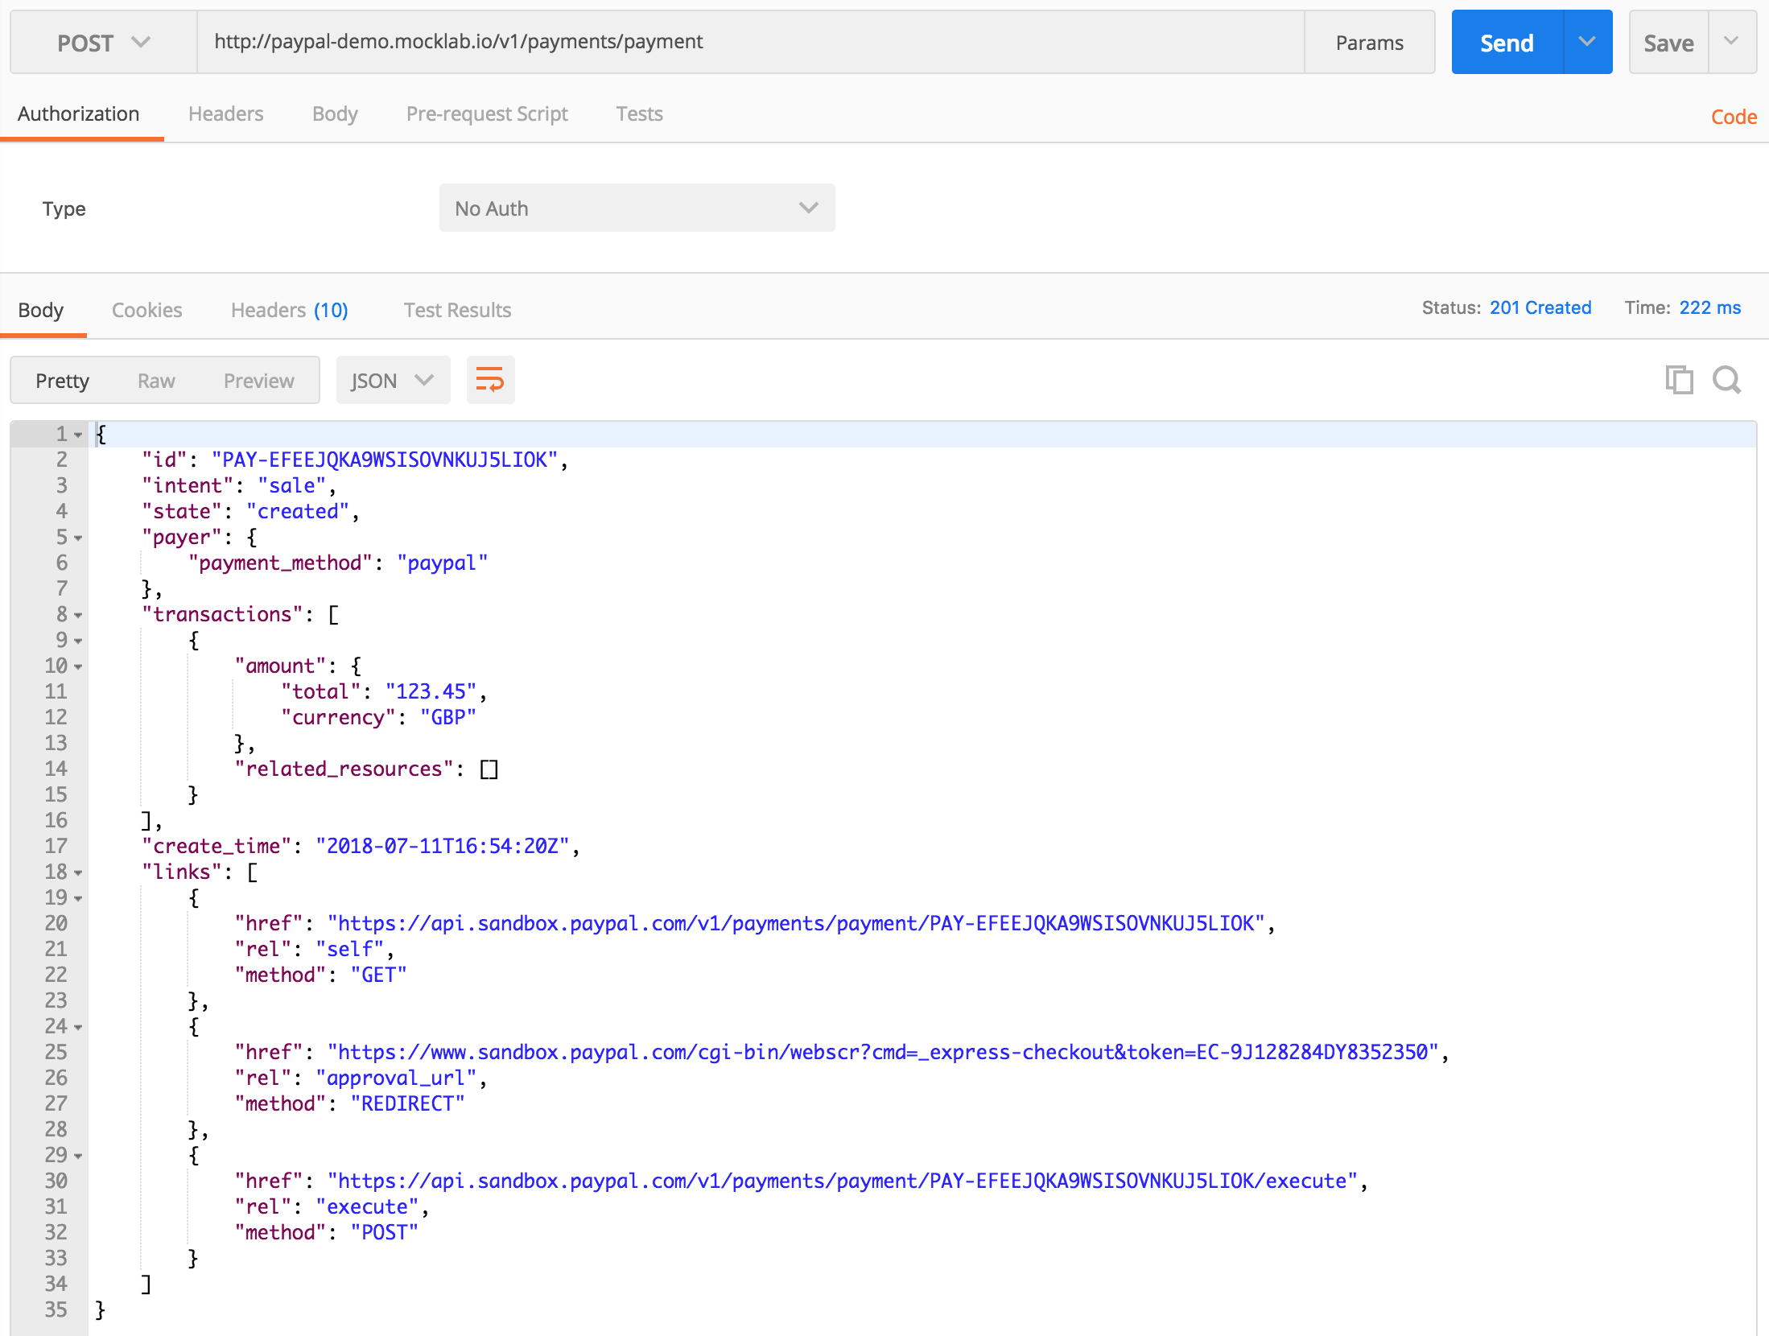The width and height of the screenshot is (1769, 1336).
Task: Switch response view to Raw
Action: [155, 380]
